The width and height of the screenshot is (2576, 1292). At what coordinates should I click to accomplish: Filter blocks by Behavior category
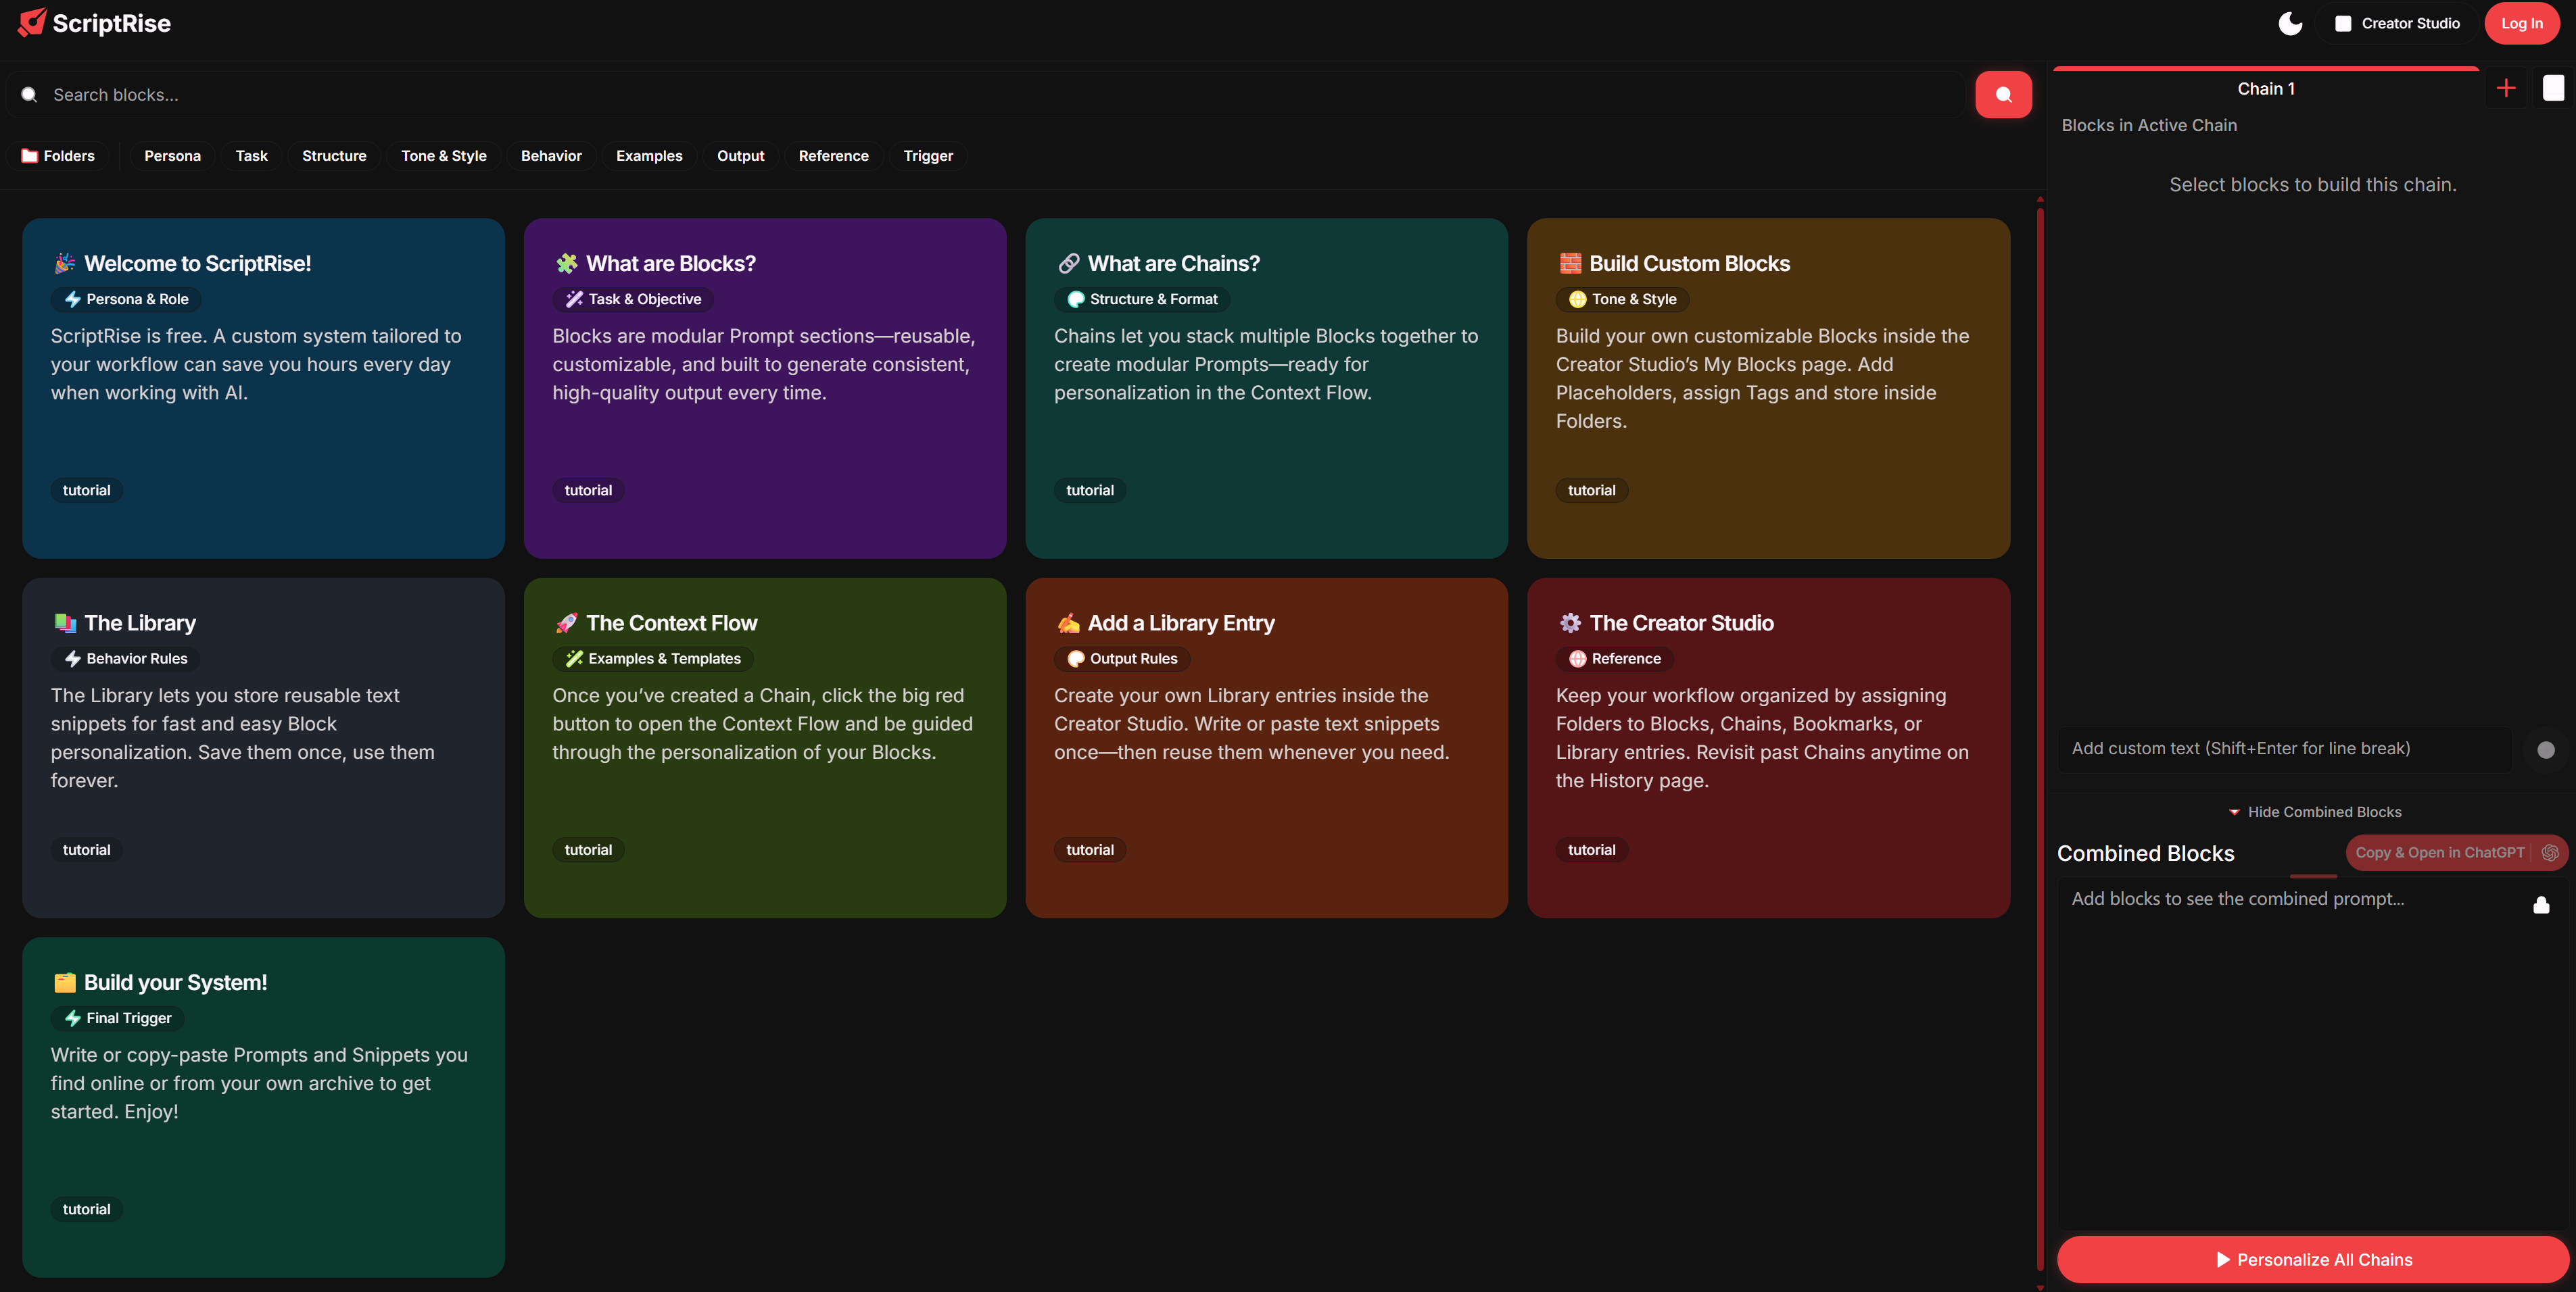[x=550, y=156]
